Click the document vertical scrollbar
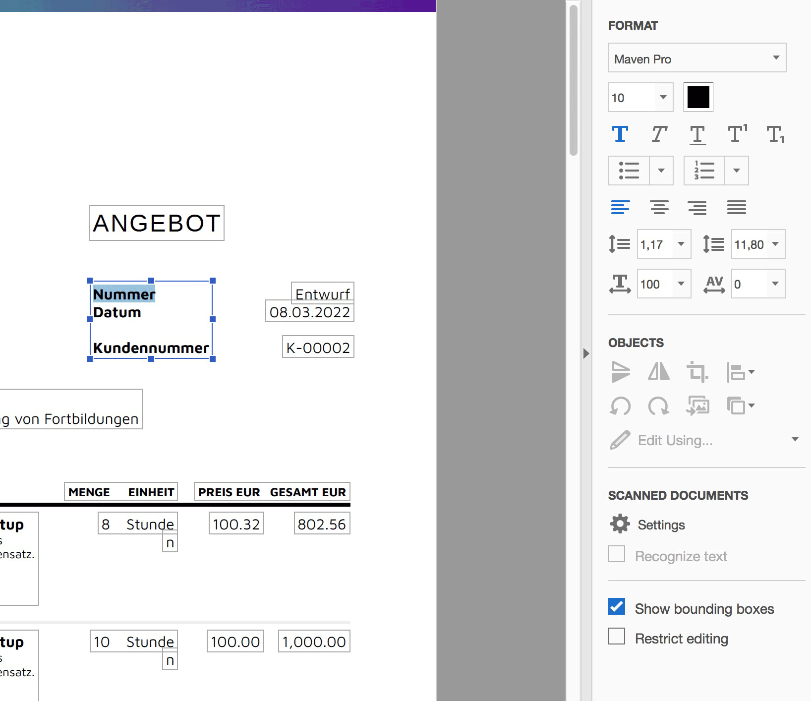Screen dimensions: 811x701 pos(574,81)
